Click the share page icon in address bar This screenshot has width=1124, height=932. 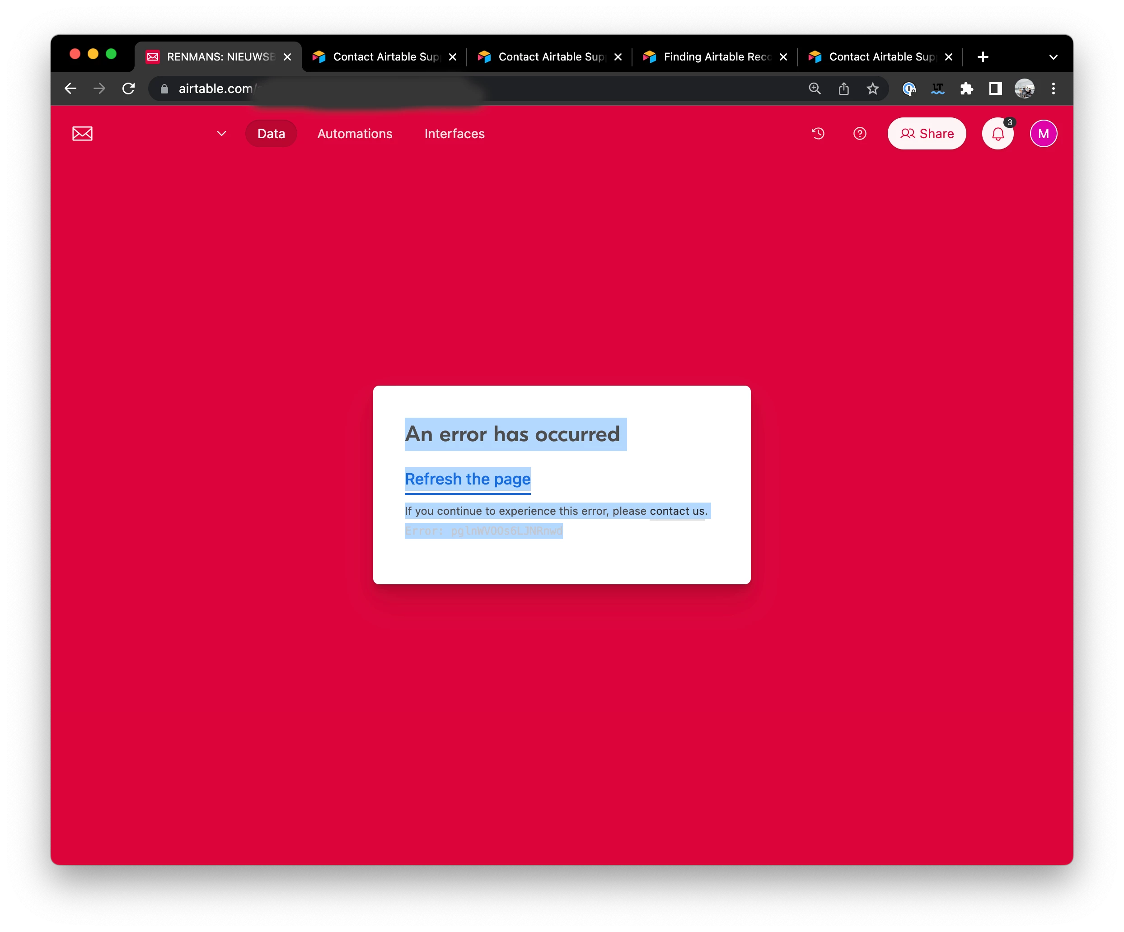pos(843,89)
